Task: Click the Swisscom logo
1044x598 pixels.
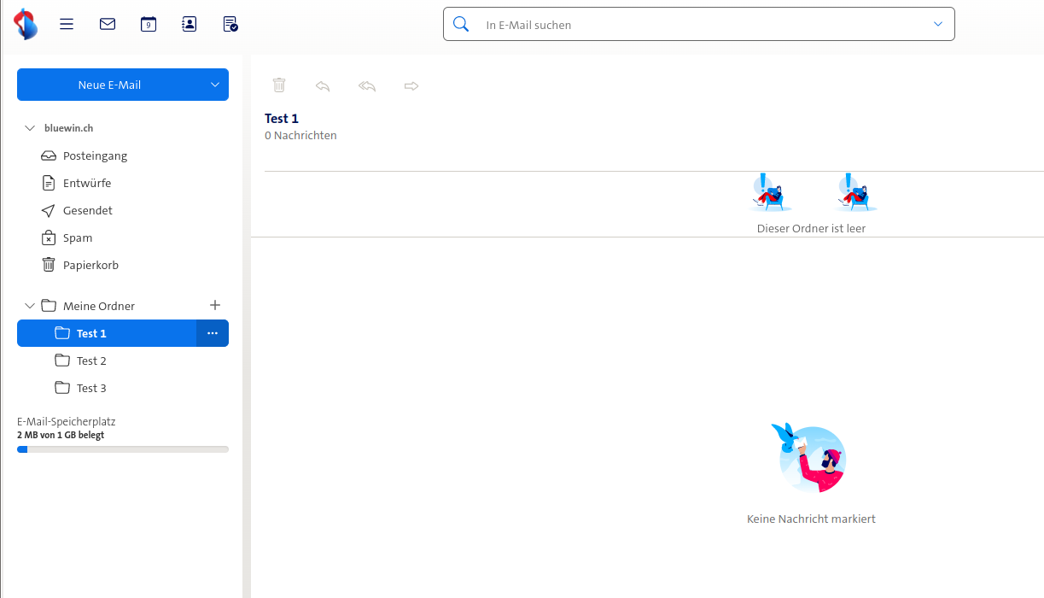Action: tap(26, 24)
